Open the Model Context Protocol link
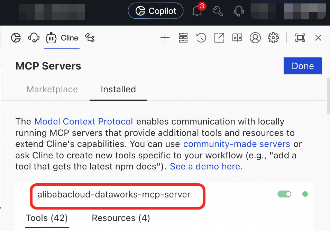This screenshot has width=330, height=231. tap(84, 121)
